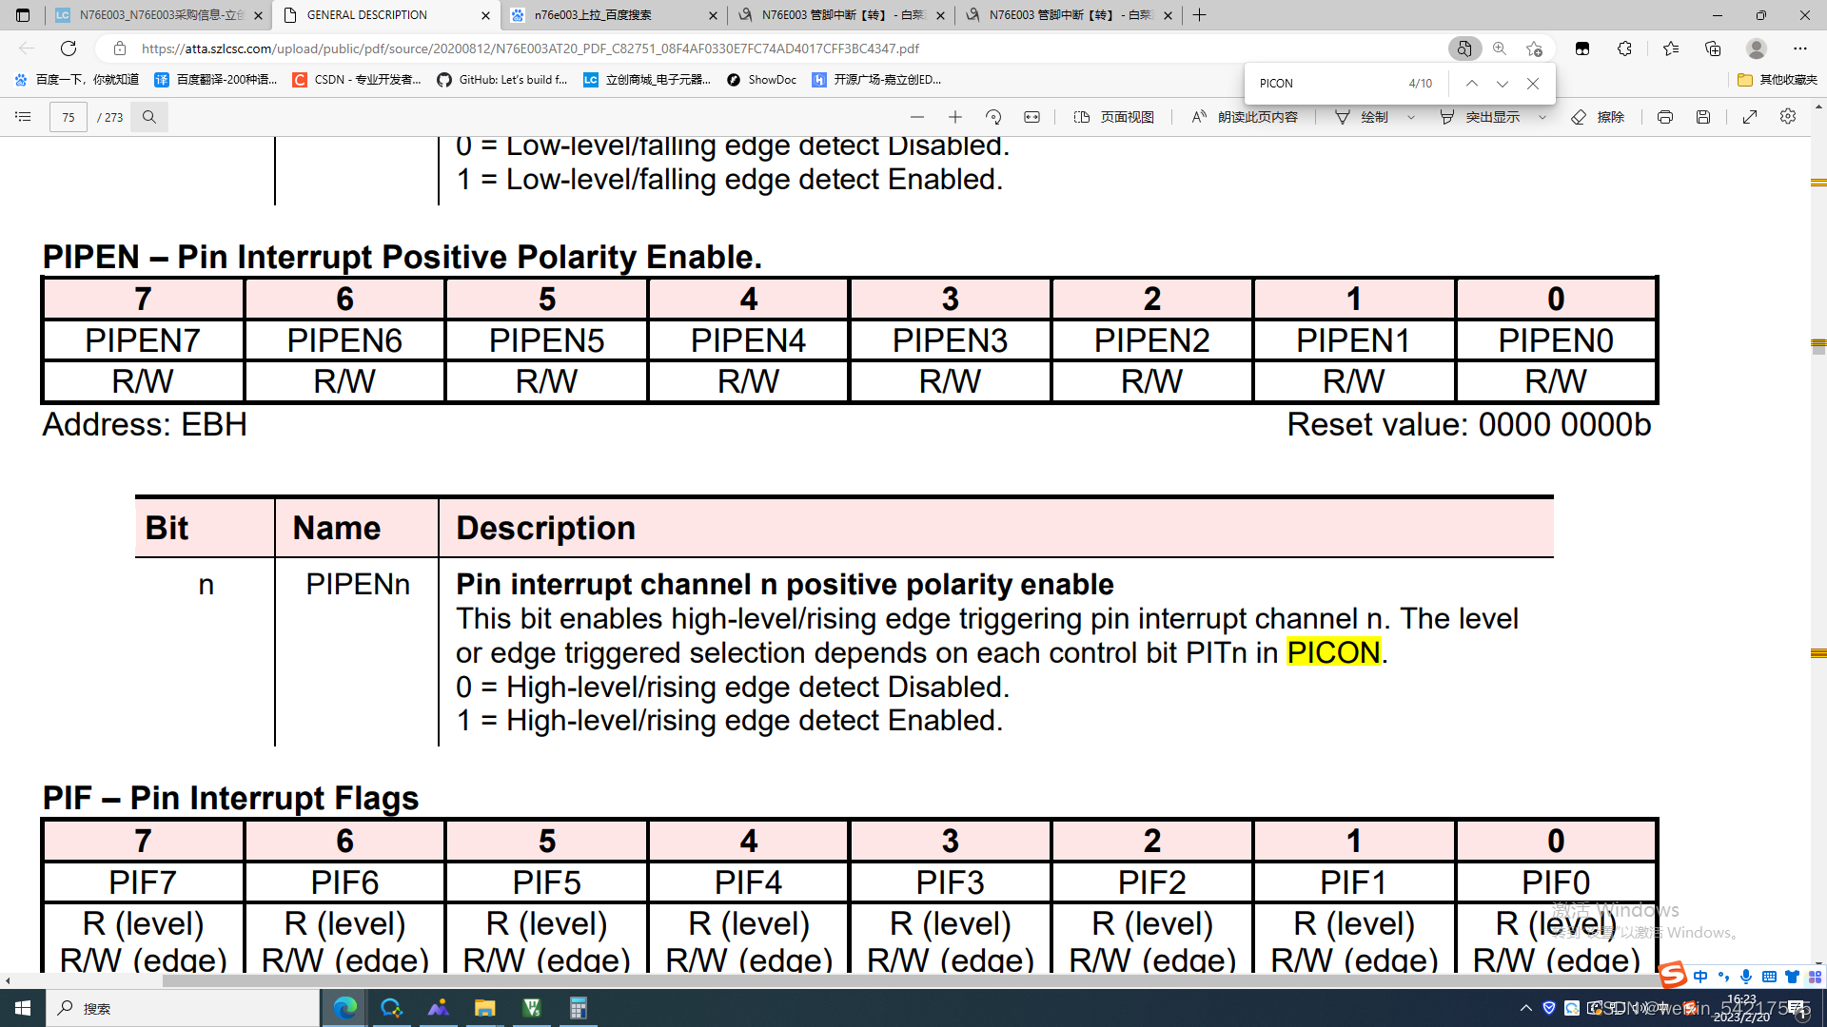This screenshot has height=1027, width=1827.
Task: Click the PDF zoom out icon
Action: tap(916, 117)
